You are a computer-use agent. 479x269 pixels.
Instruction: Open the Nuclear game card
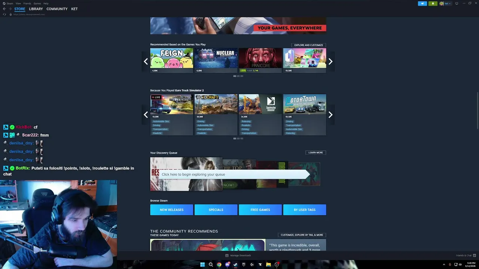click(216, 60)
